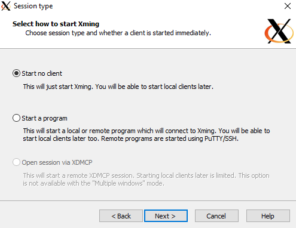Click the Choose session type subtitle text
The height and width of the screenshot is (228, 296).
point(118,33)
